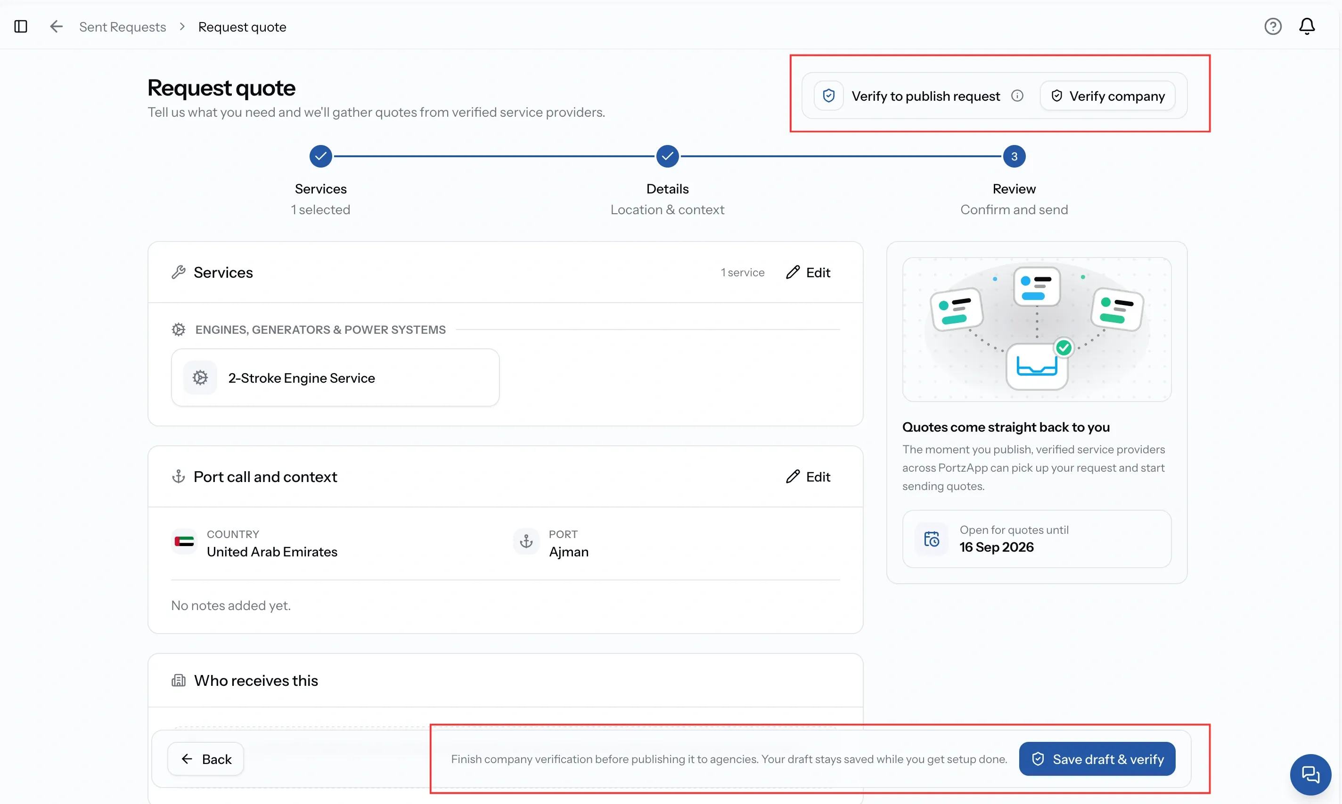This screenshot has height=804, width=1342.
Task: Click 'Confirm and send' under Review step
Action: pos(1014,209)
